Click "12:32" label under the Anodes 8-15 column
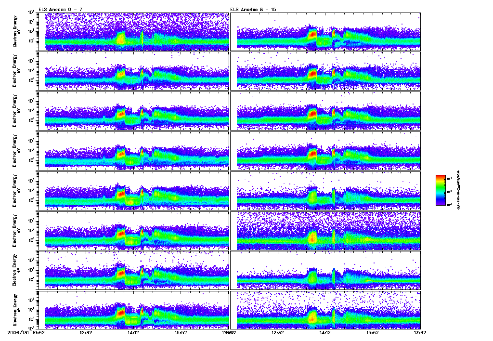493x341 pixels. [x=278, y=332]
